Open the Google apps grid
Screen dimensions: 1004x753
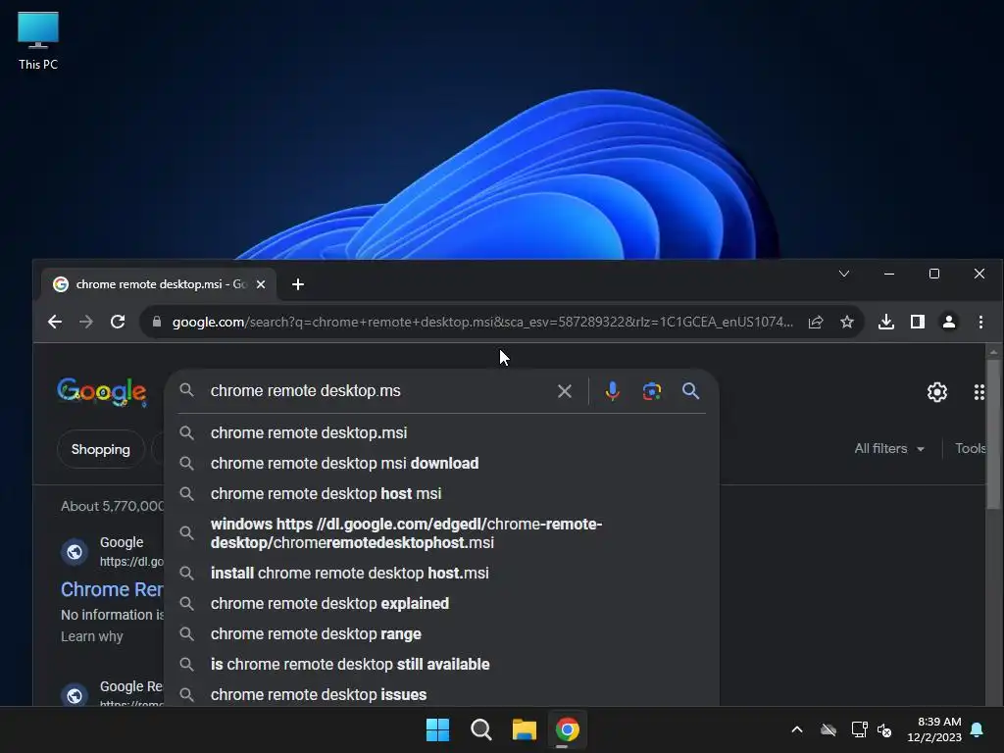click(979, 392)
